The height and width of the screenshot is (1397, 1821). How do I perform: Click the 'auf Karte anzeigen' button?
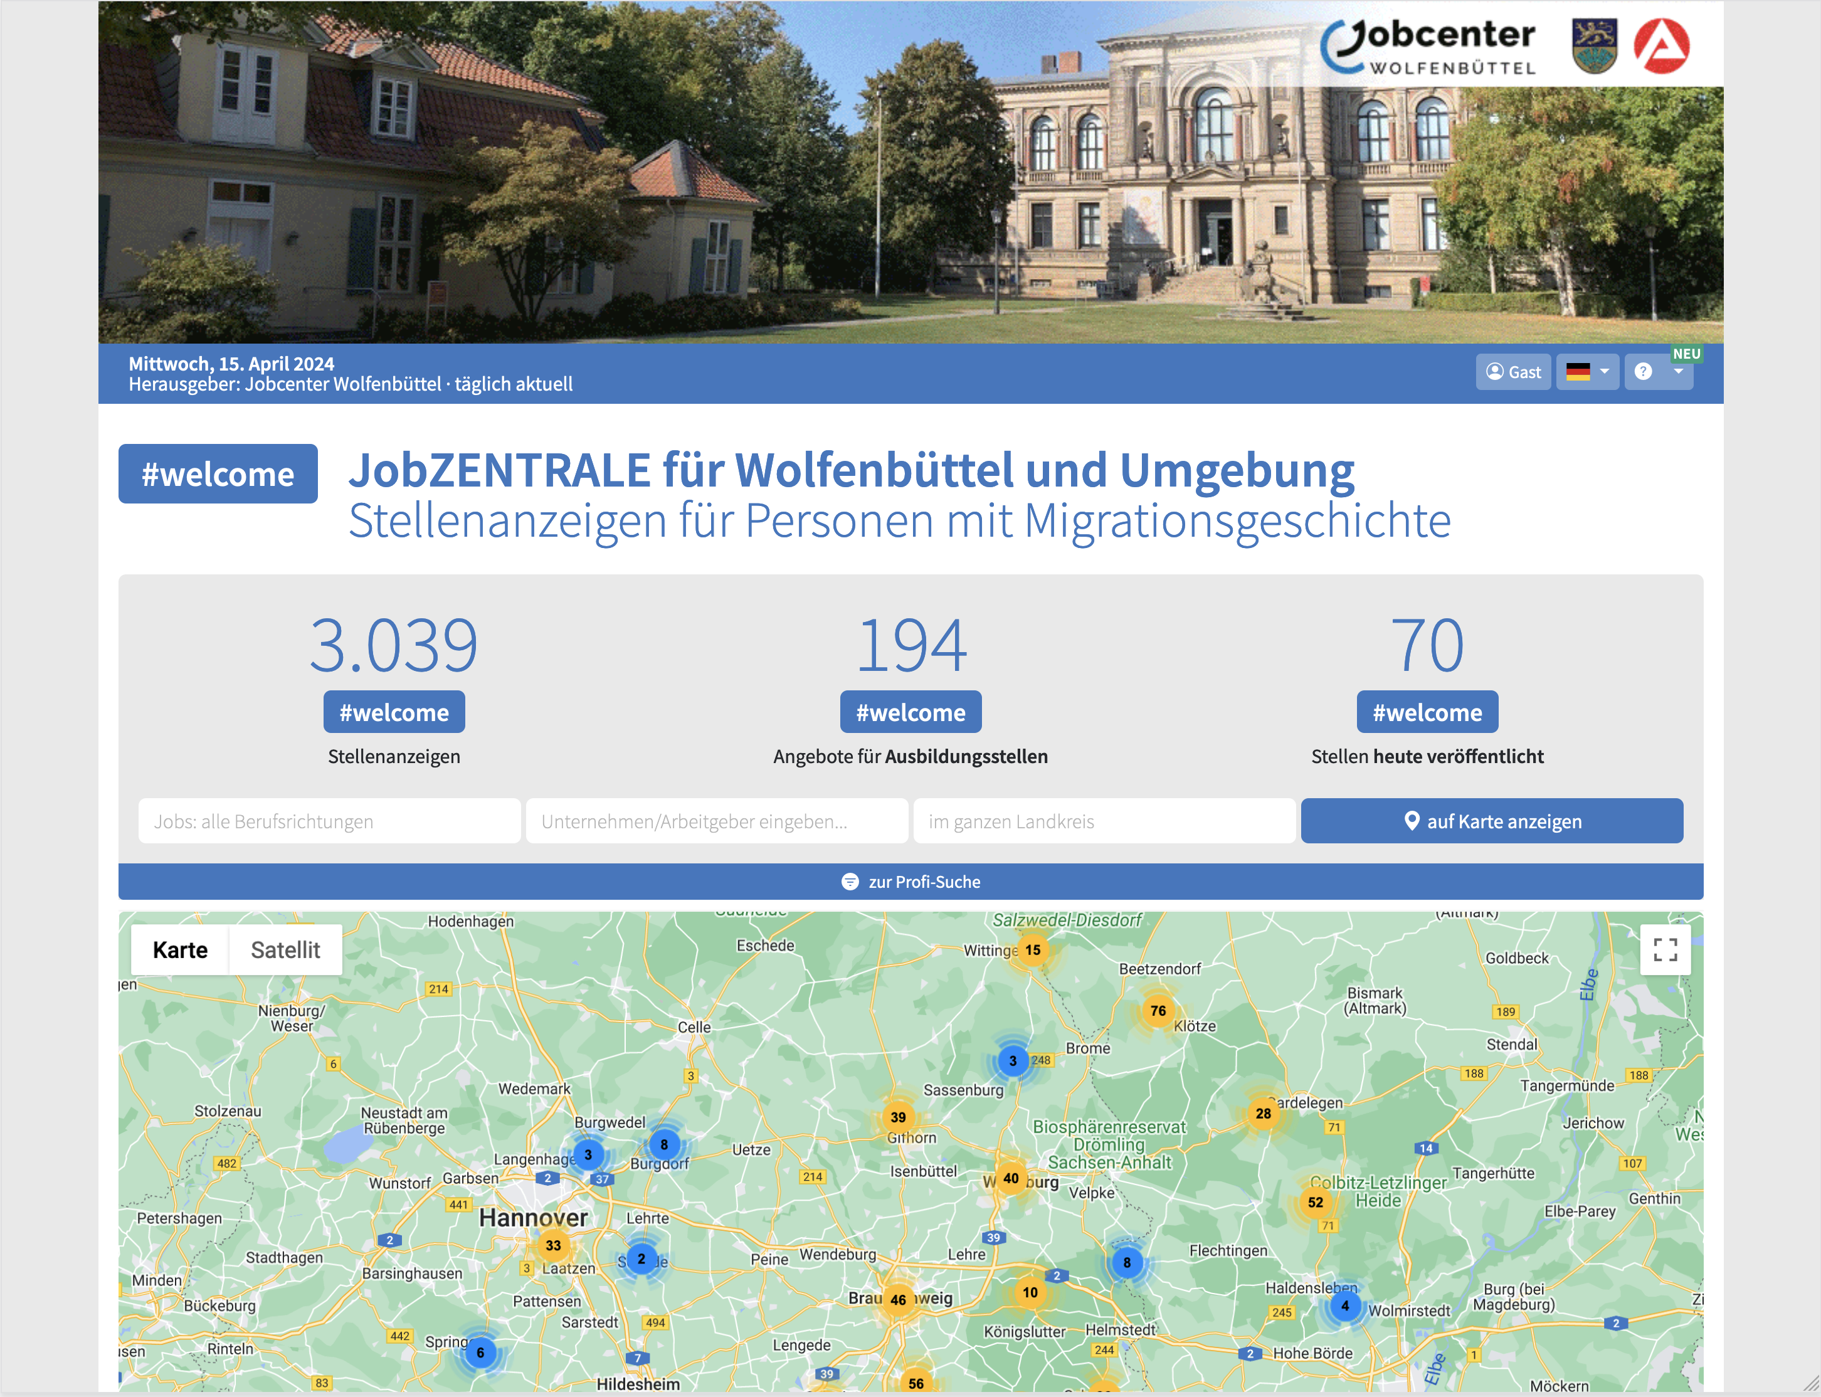[1491, 821]
